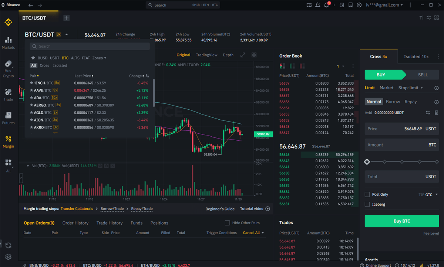Image resolution: width=444 pixels, height=267 pixels.
Task: Show buy orders only in order book
Action: pyautogui.click(x=292, y=66)
